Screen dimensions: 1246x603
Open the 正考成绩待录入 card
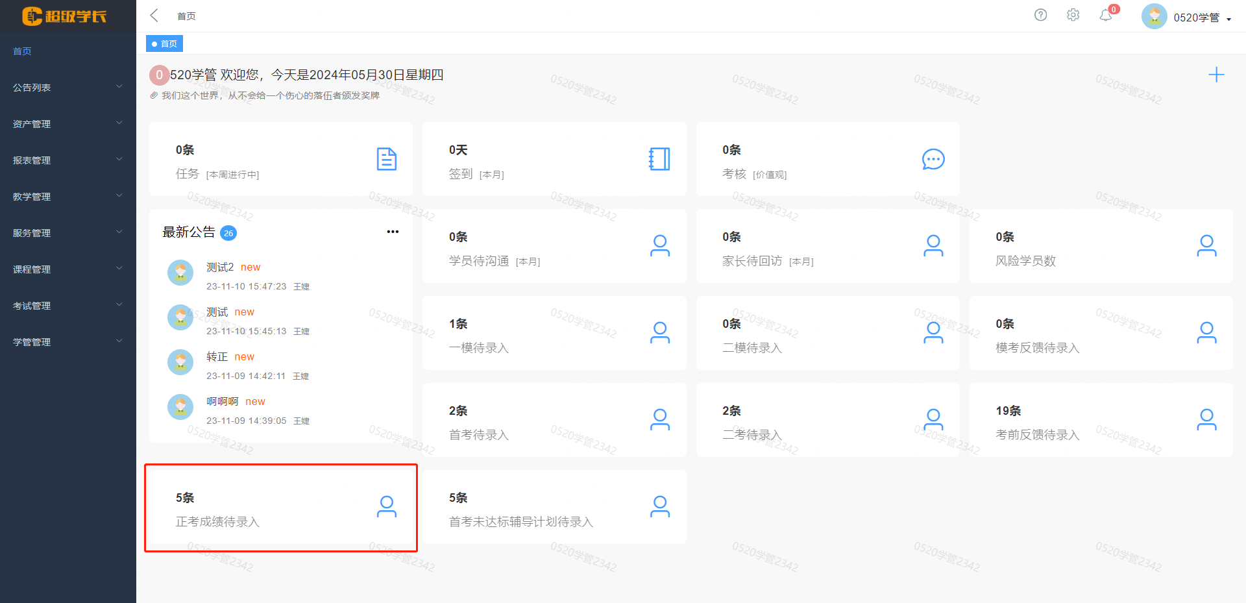[x=280, y=508]
